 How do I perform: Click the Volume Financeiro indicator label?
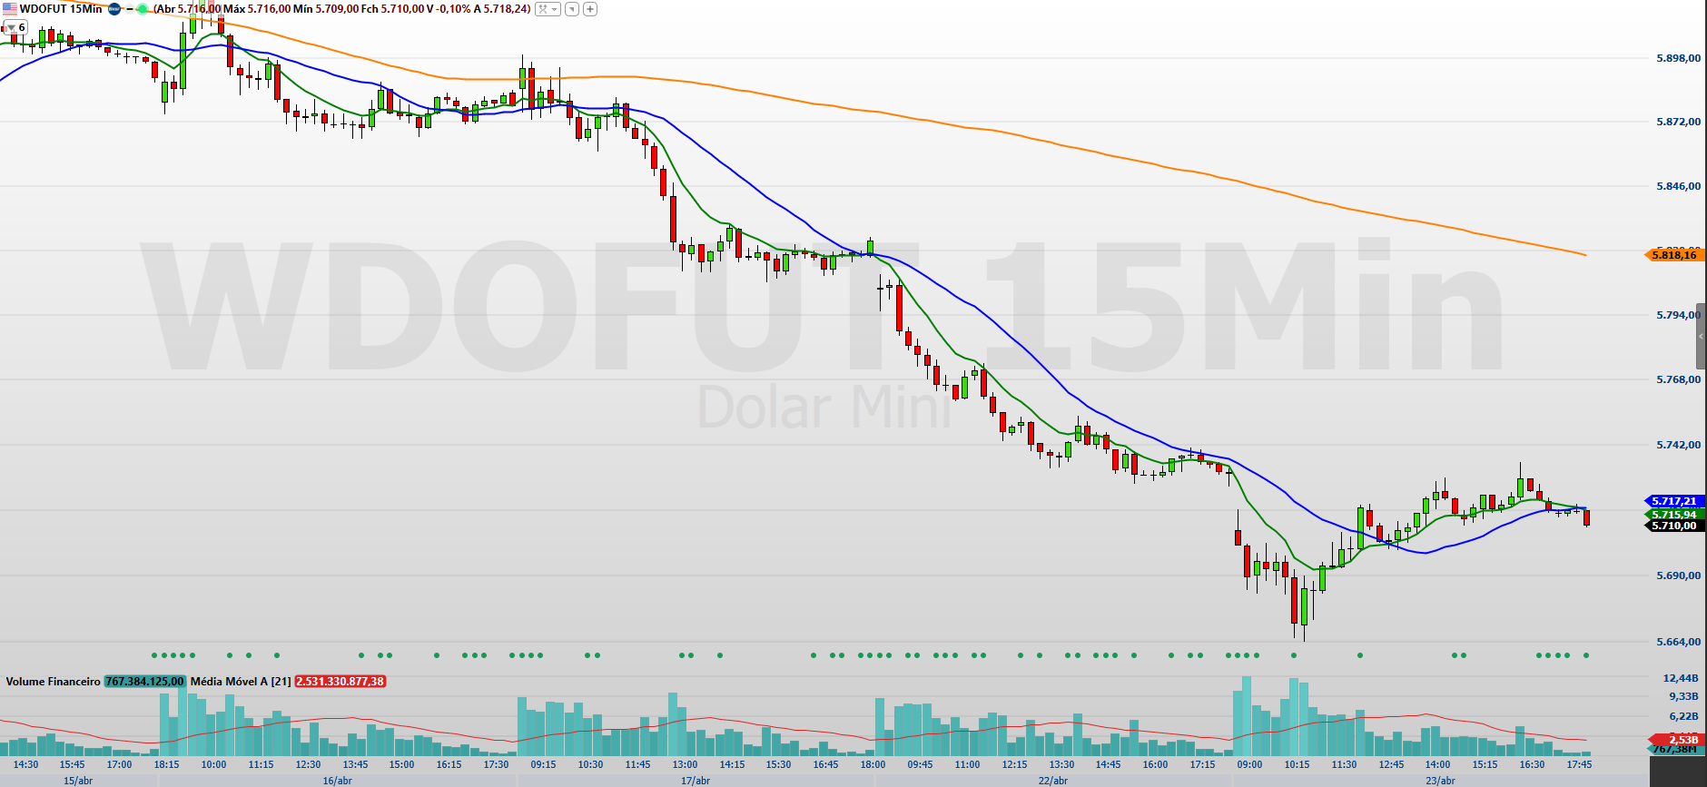[x=53, y=682]
